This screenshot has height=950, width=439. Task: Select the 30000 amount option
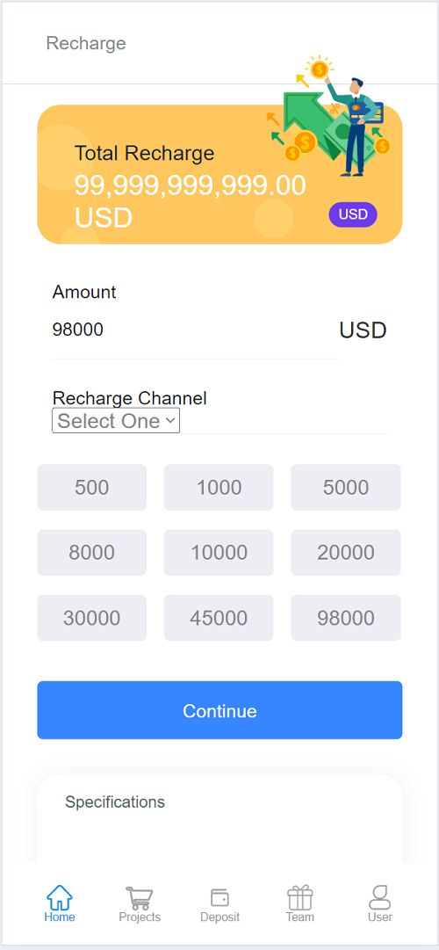click(92, 618)
